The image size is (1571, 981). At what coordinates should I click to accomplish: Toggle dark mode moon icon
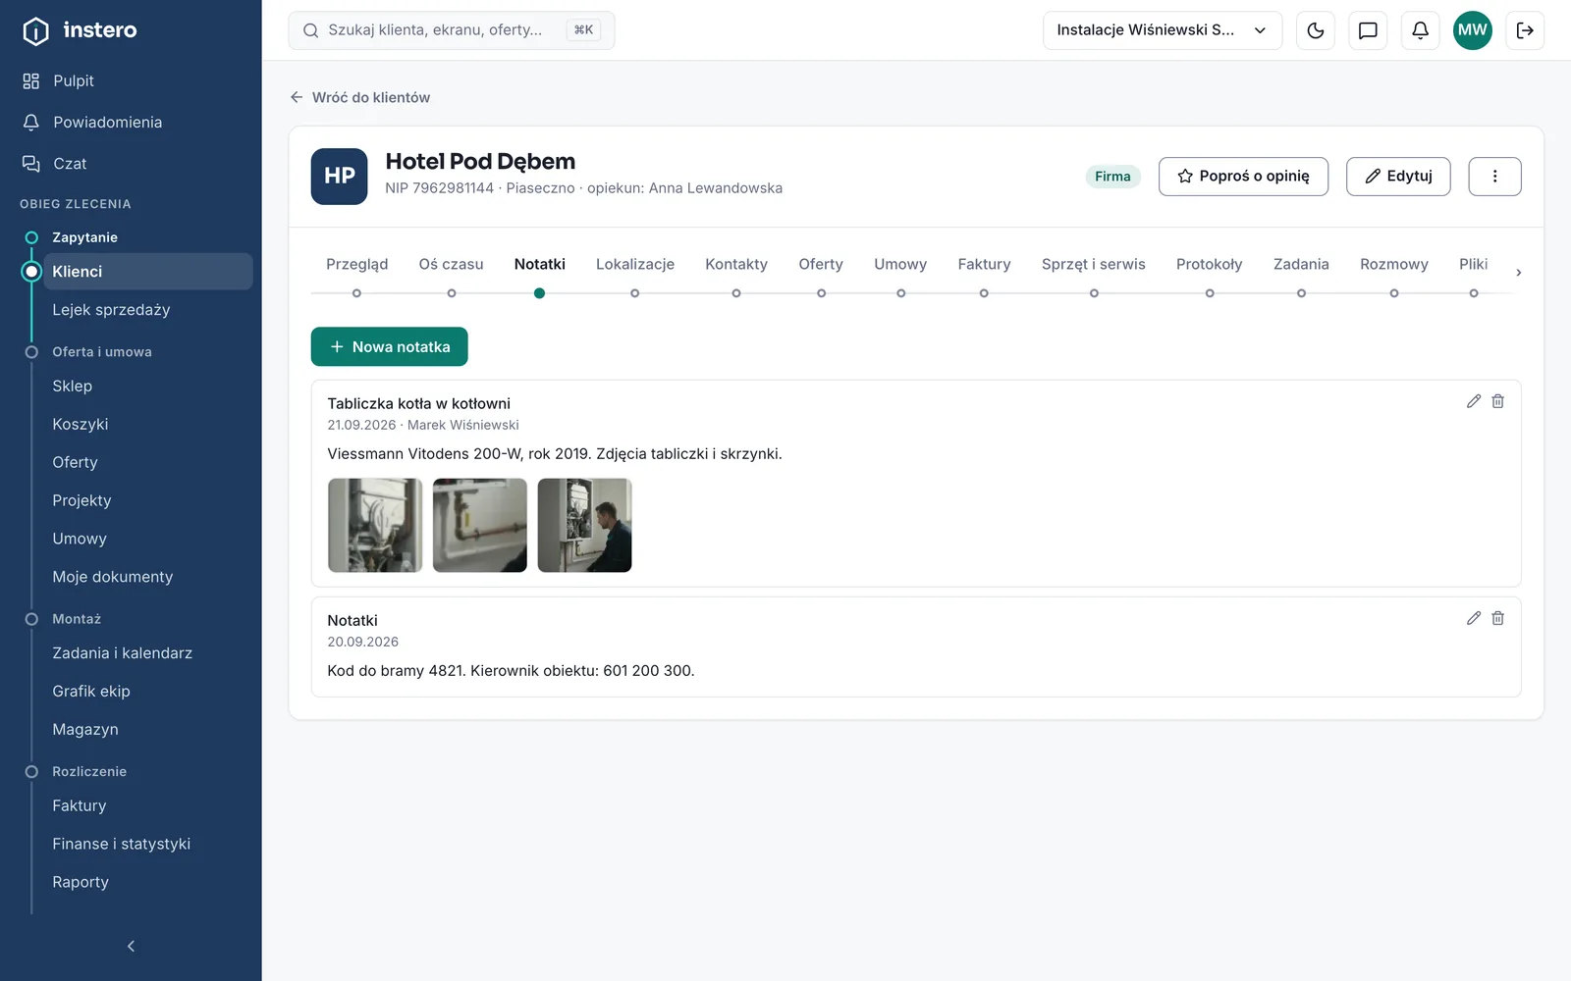pos(1316,30)
